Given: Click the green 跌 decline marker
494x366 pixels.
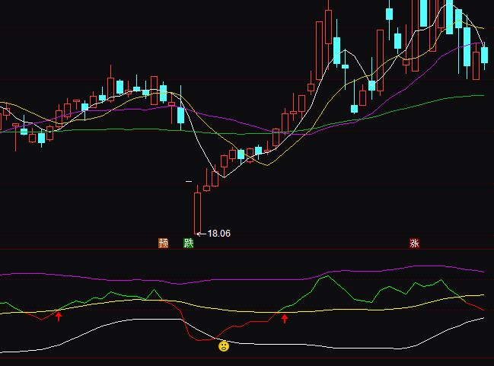Looking at the screenshot, I should [188, 243].
